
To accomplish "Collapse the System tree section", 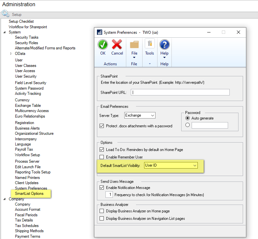I will click(5, 32).
